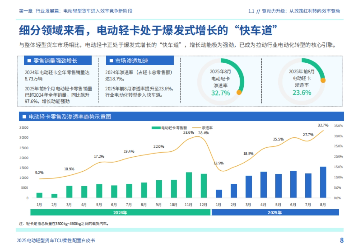Select the blue square icon before 市场渗透加速
The width and height of the screenshot is (358, 248).
112,61
